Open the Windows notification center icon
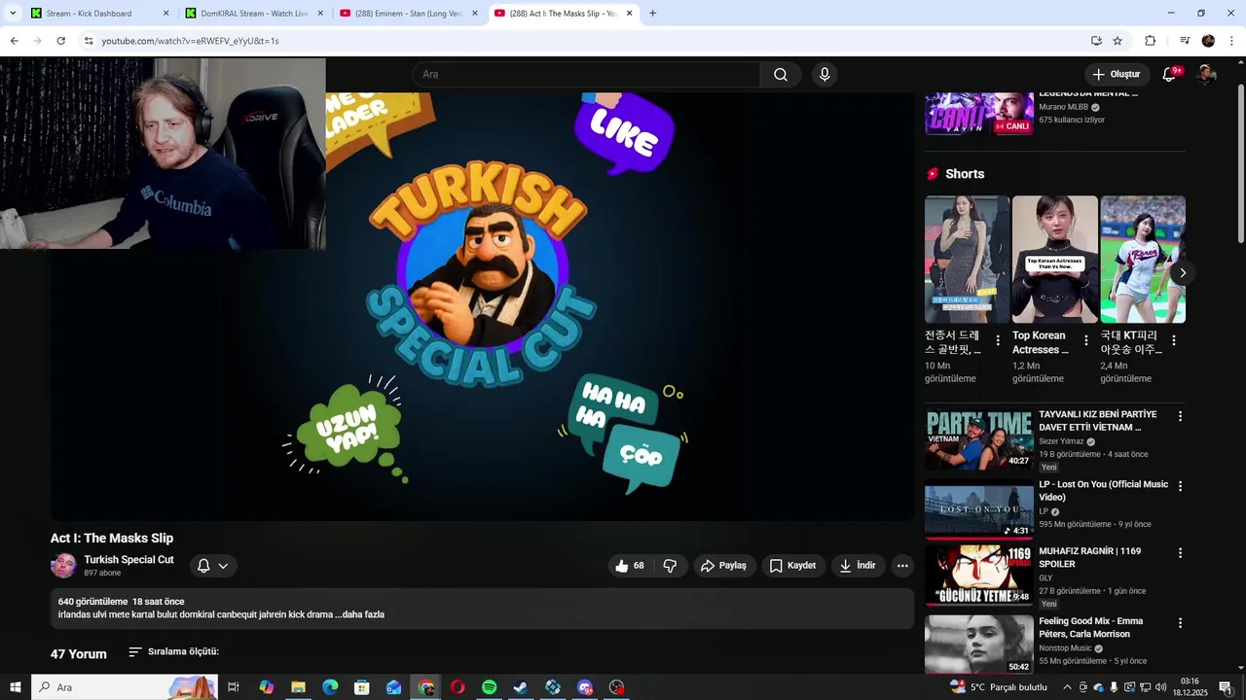Image resolution: width=1246 pixels, height=700 pixels. (1226, 687)
